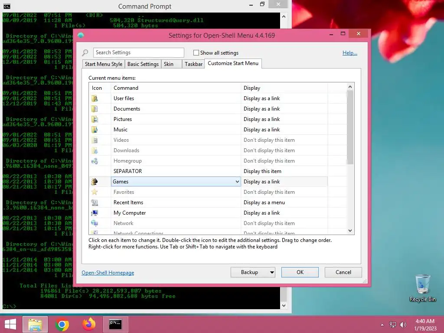The width and height of the screenshot is (444, 333).
Task: Switch to Command Prompt taskbar icon
Action: click(x=115, y=324)
